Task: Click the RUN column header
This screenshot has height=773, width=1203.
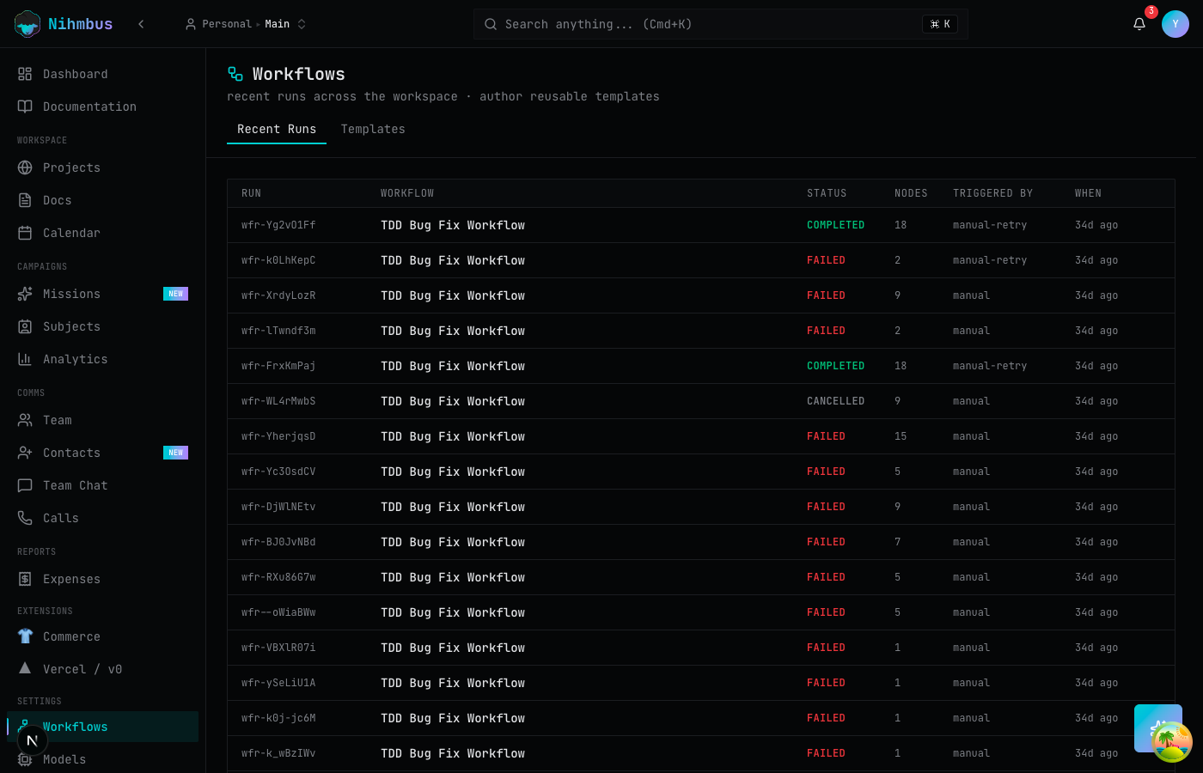Action: point(251,193)
